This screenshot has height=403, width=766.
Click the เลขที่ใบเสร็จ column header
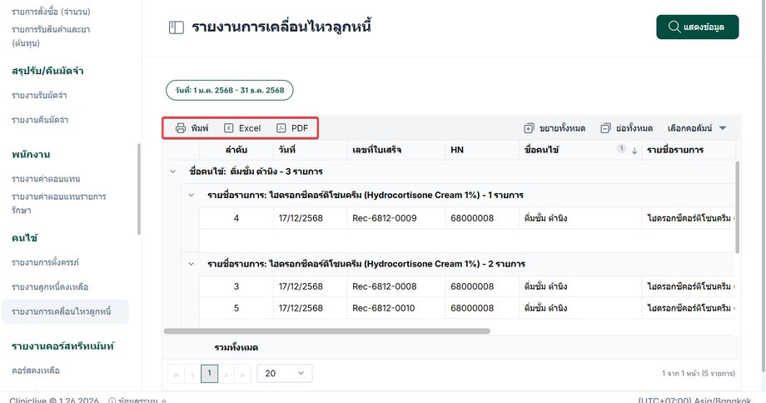(396, 150)
